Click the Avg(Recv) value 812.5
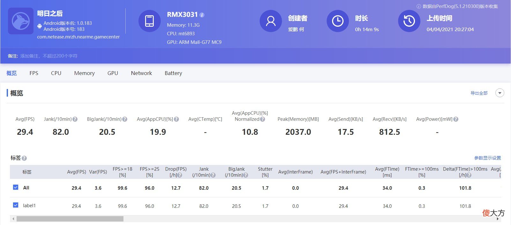The width and height of the screenshot is (511, 225). pyautogui.click(x=389, y=132)
